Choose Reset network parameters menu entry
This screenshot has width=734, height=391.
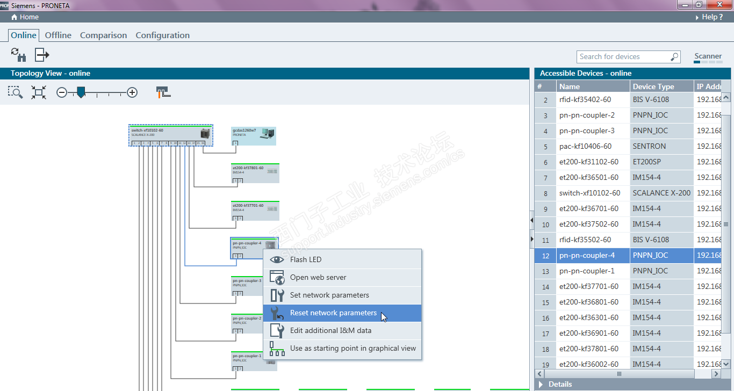click(342, 313)
